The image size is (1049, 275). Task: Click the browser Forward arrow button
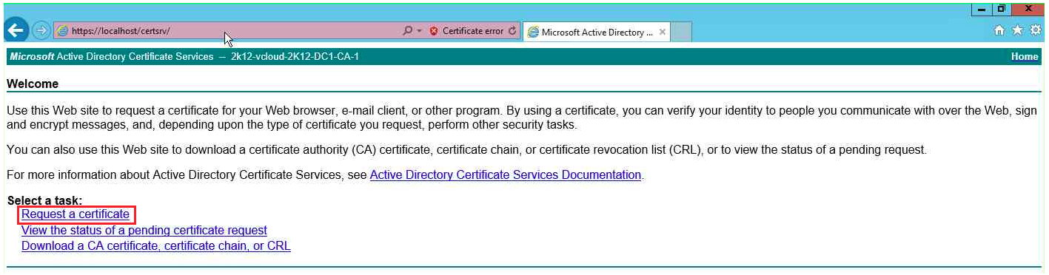click(x=41, y=31)
